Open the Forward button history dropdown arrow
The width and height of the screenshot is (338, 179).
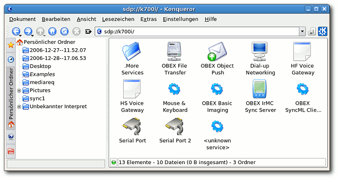(x=32, y=36)
